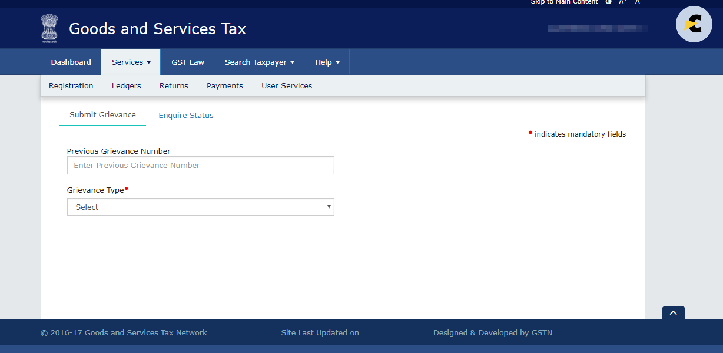Click the blurred username in header
The height and width of the screenshot is (353, 723).
coord(598,28)
